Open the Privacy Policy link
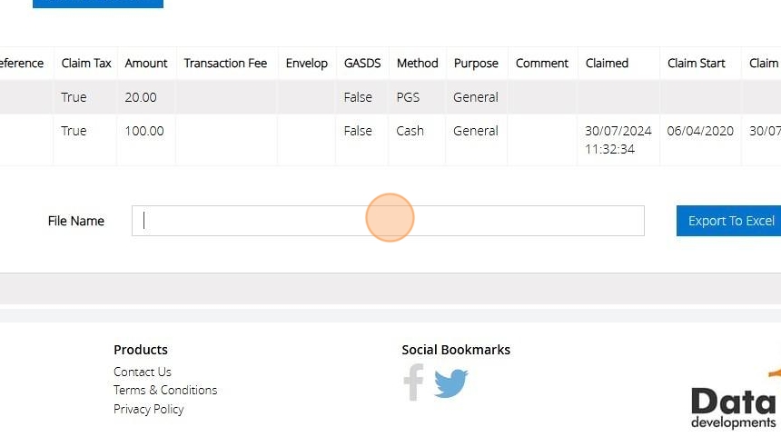The width and height of the screenshot is (781, 437). coord(148,409)
